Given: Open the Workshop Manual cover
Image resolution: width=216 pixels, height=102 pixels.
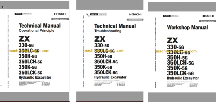Looking at the screenshot, I should pyautogui.click(x=182, y=52).
